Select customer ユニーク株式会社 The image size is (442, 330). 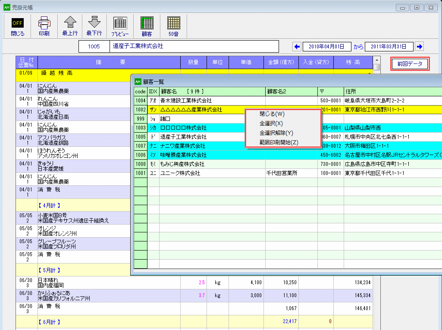[180, 173]
